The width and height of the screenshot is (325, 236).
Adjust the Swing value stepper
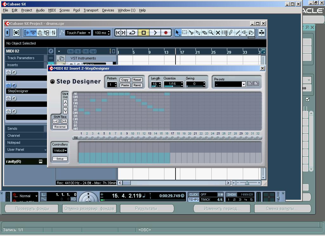(204, 84)
